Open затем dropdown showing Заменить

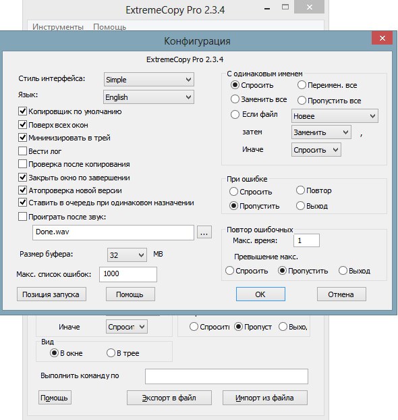(x=321, y=132)
